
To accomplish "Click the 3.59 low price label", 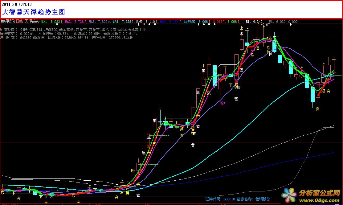I will 49,197.
